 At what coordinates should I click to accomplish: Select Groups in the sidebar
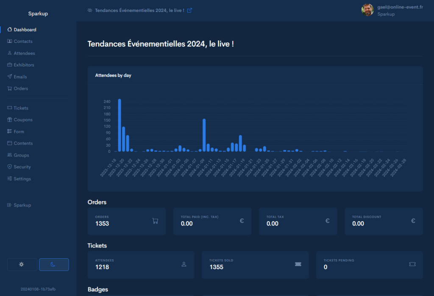21,155
